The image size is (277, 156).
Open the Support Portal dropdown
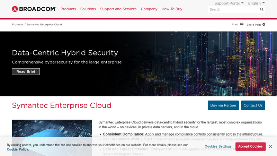(229, 3)
